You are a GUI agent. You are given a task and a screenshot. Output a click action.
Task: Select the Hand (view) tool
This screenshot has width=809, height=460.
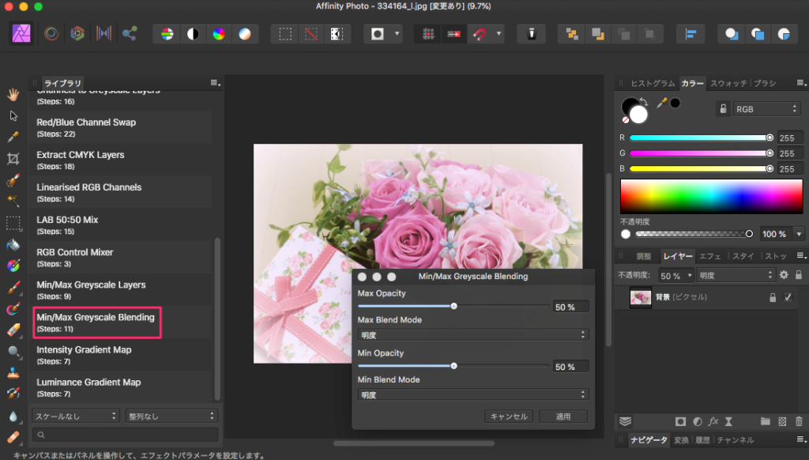coord(13,95)
